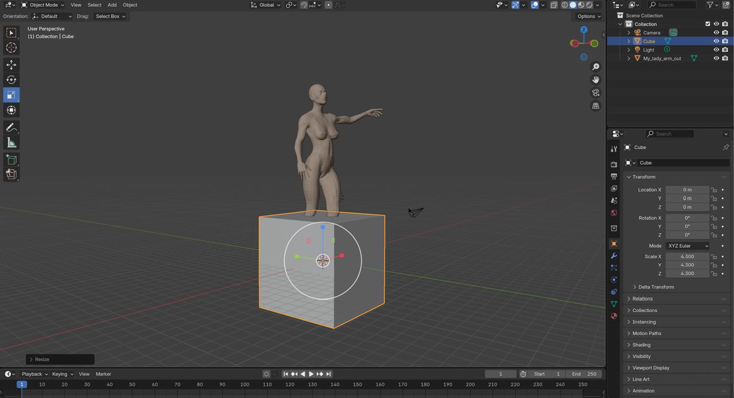
Task: Open the Drag Select Box dropdown
Action: click(x=110, y=16)
